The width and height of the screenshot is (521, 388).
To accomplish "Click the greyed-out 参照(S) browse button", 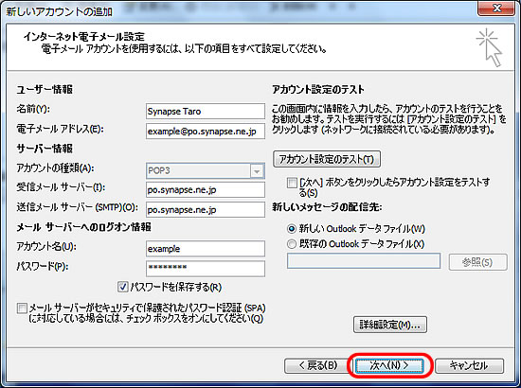I will coord(477,262).
